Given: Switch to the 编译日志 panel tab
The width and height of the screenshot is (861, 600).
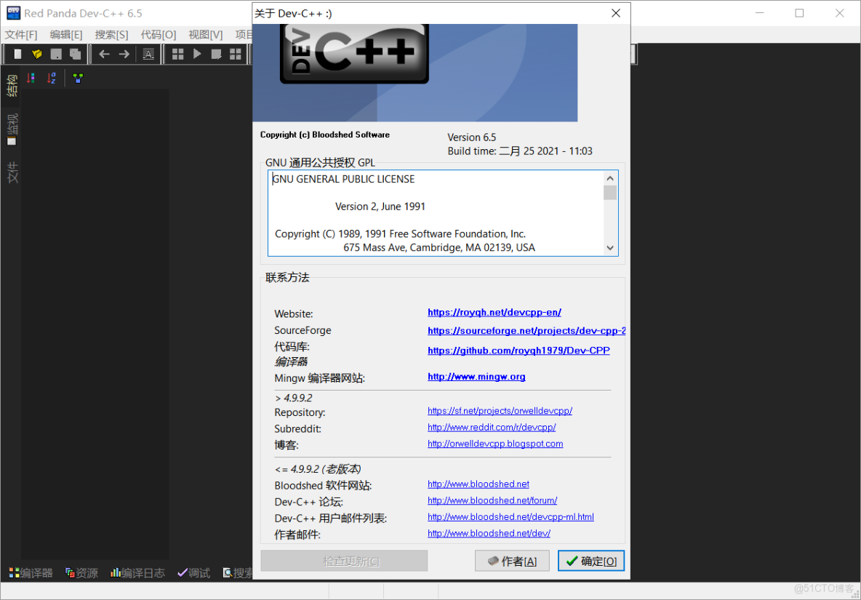Looking at the screenshot, I should [137, 572].
